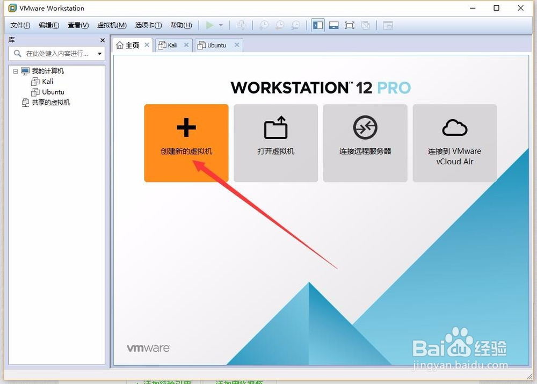Open the library search dropdown arrow
Image resolution: width=537 pixels, height=384 pixels.
100,54
